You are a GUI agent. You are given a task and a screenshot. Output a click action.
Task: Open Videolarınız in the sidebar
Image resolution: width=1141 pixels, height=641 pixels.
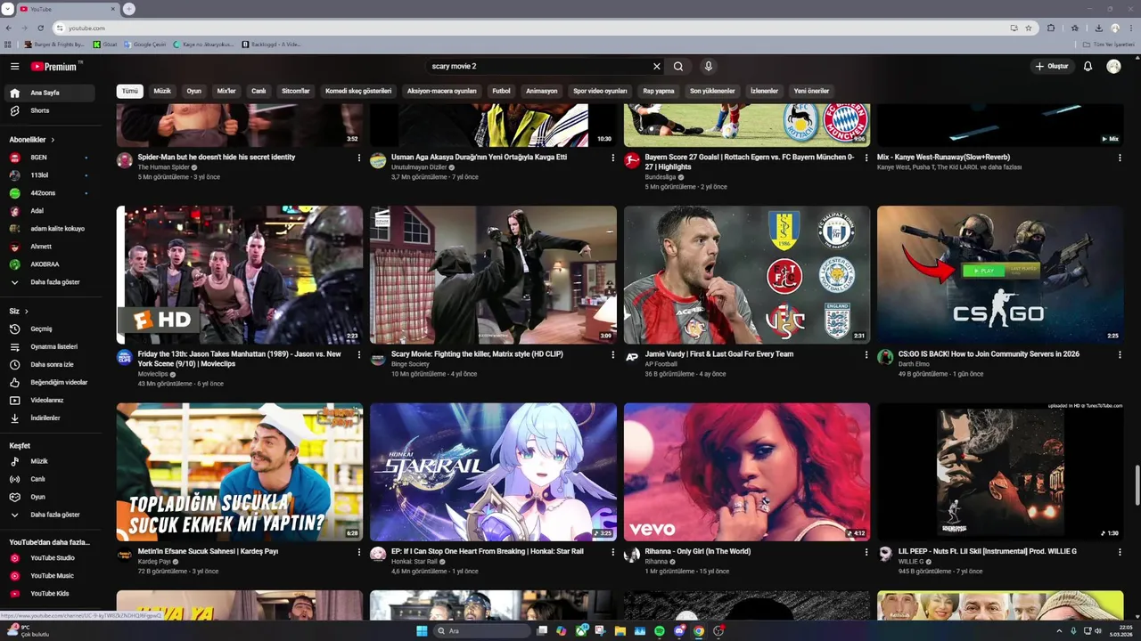coord(51,400)
